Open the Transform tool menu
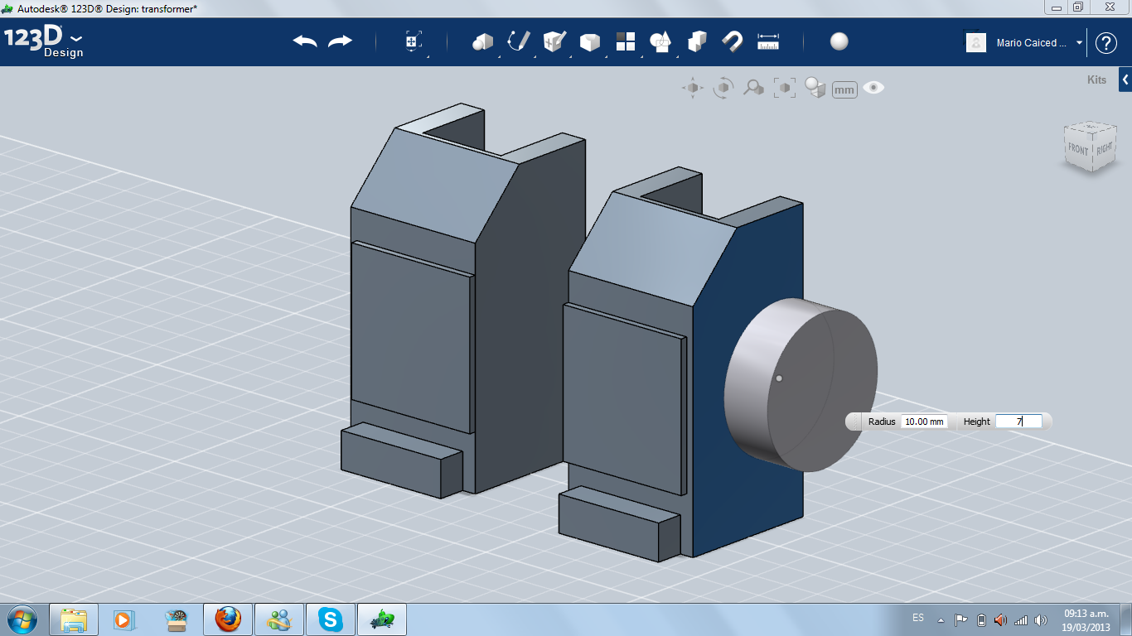 click(414, 41)
